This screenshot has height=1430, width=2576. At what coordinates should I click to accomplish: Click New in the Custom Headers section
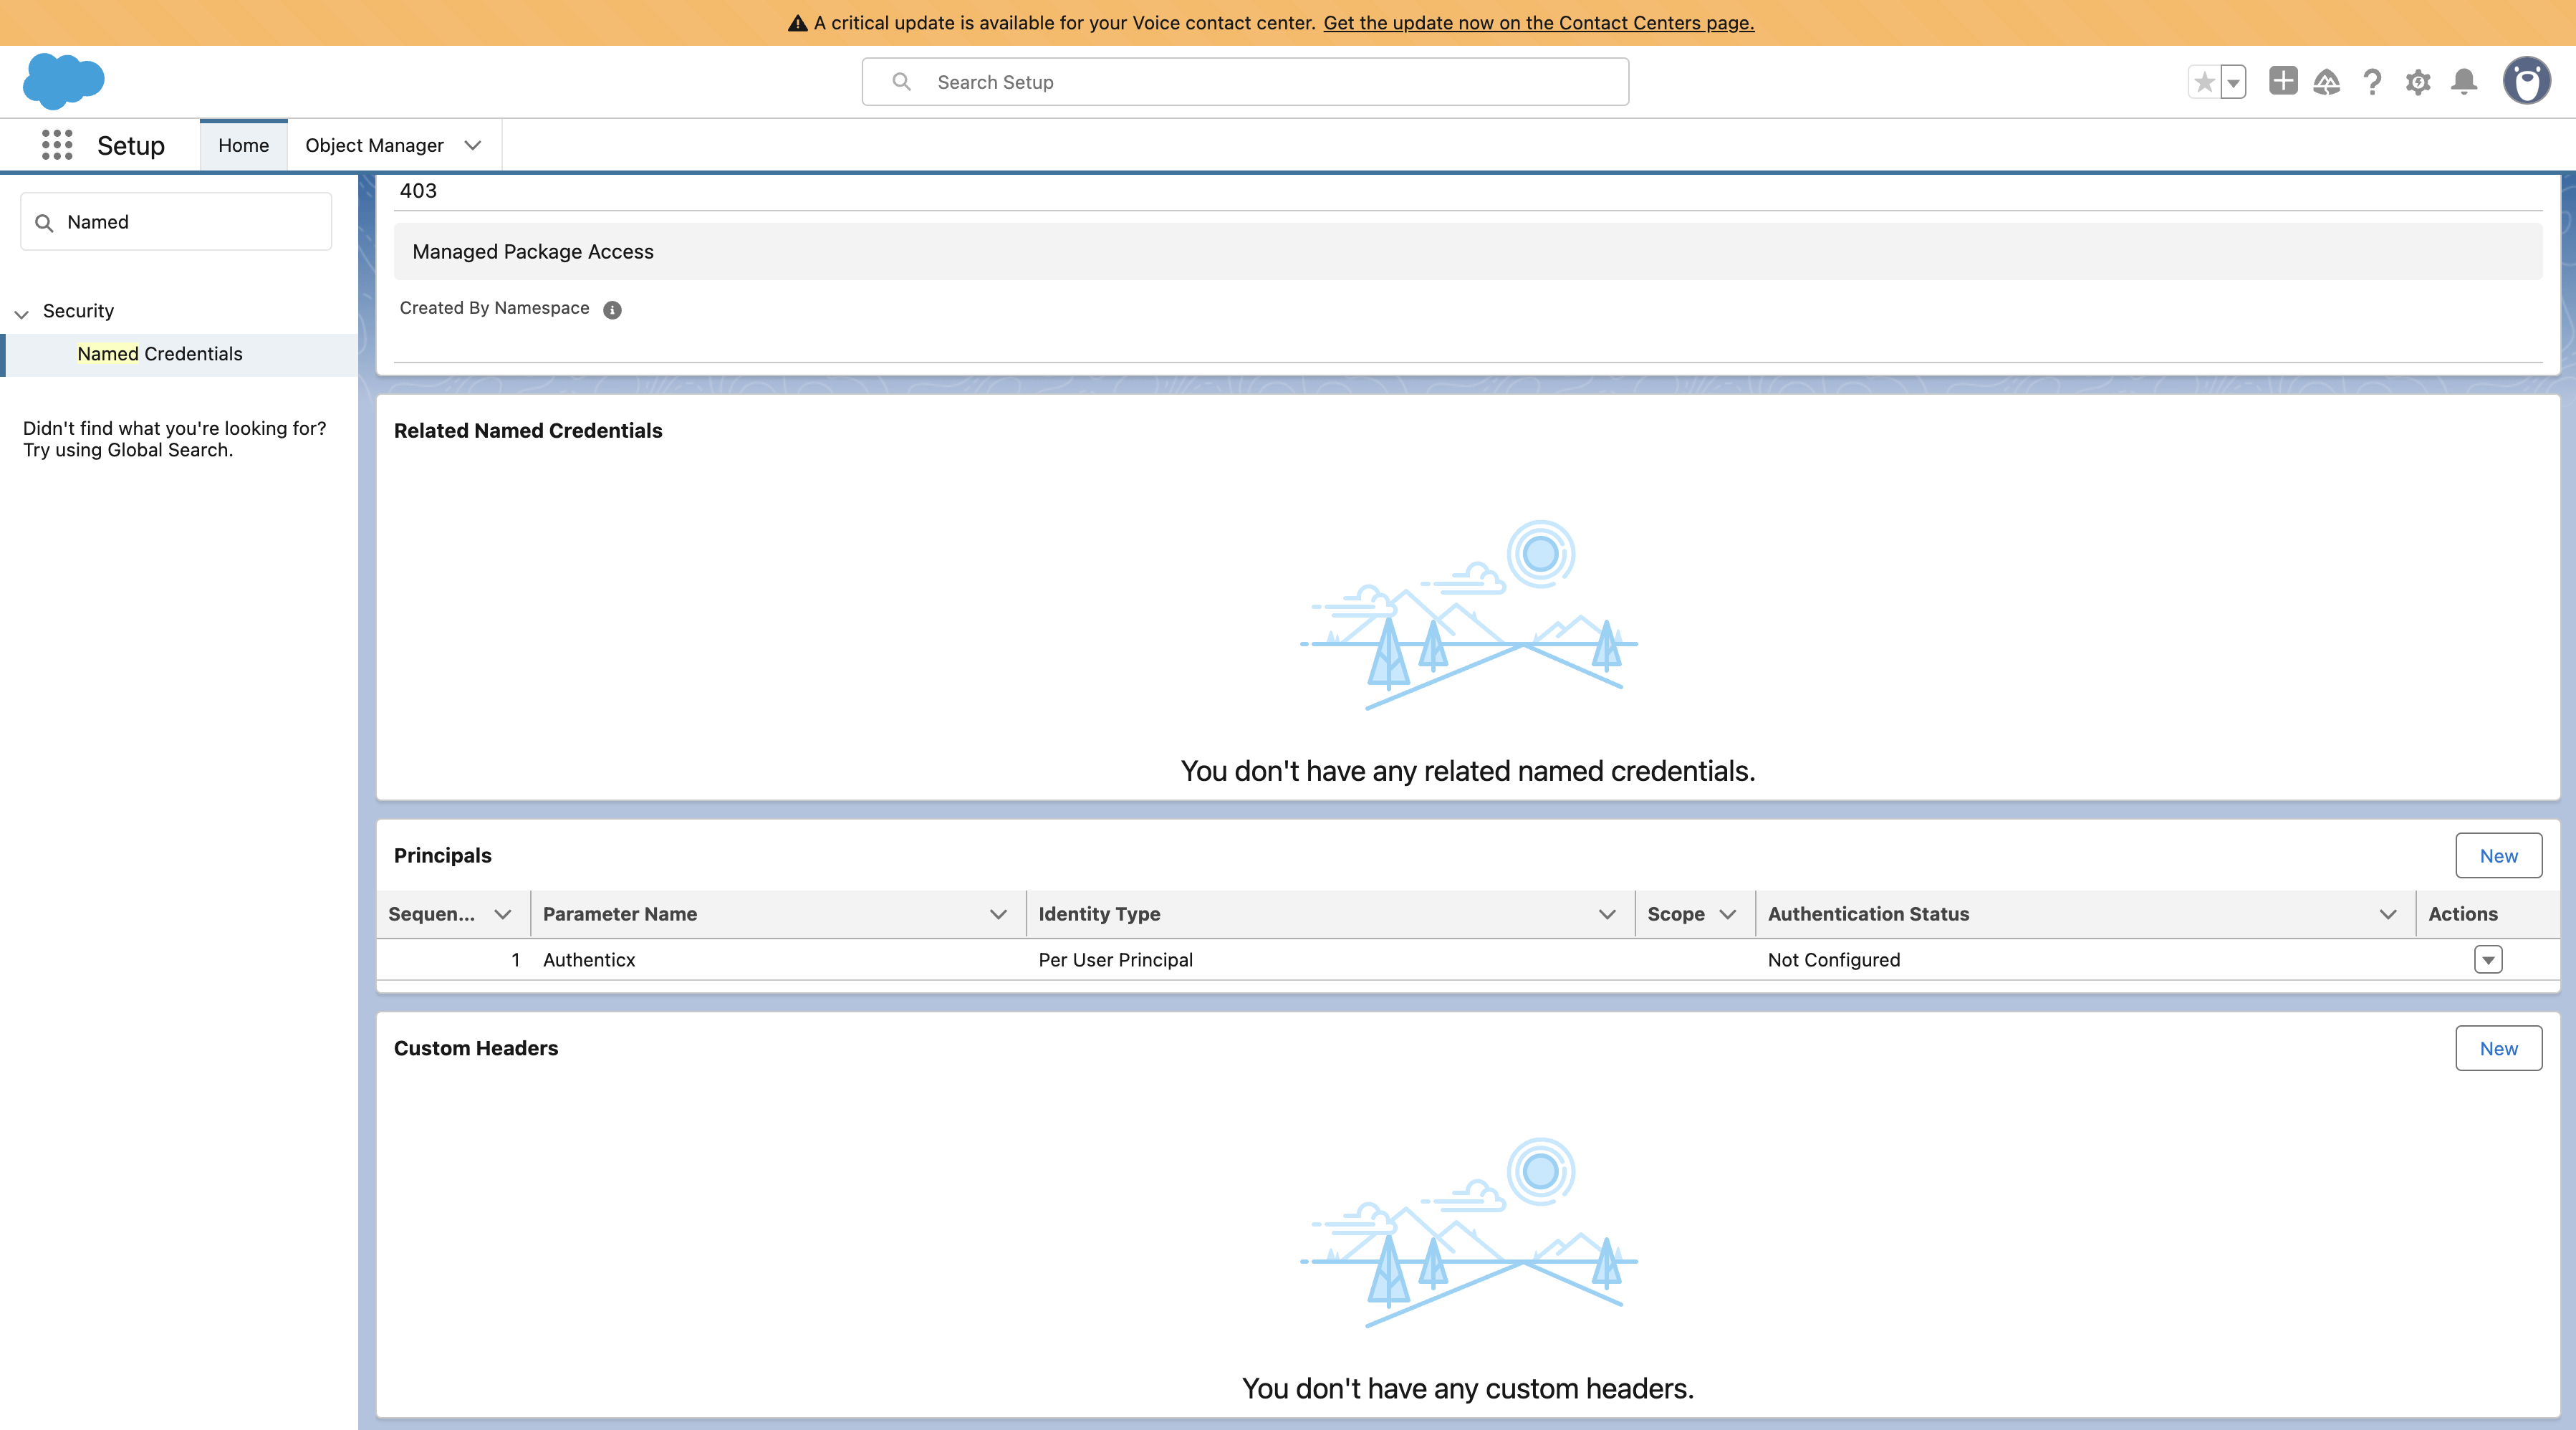[x=2498, y=1049]
